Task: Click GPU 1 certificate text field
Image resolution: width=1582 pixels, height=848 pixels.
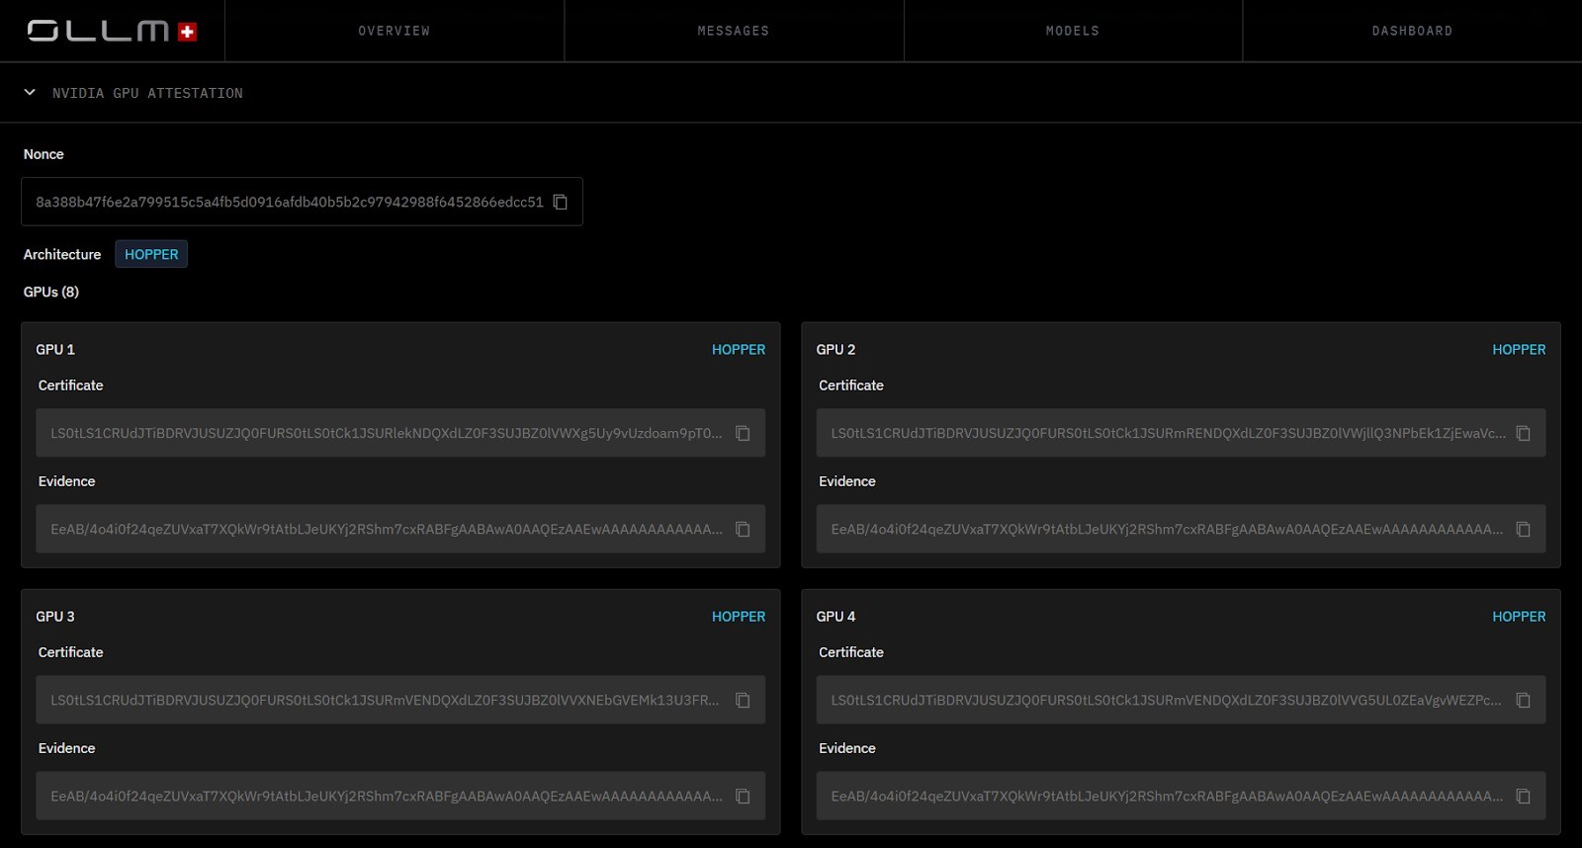Action: (x=400, y=433)
